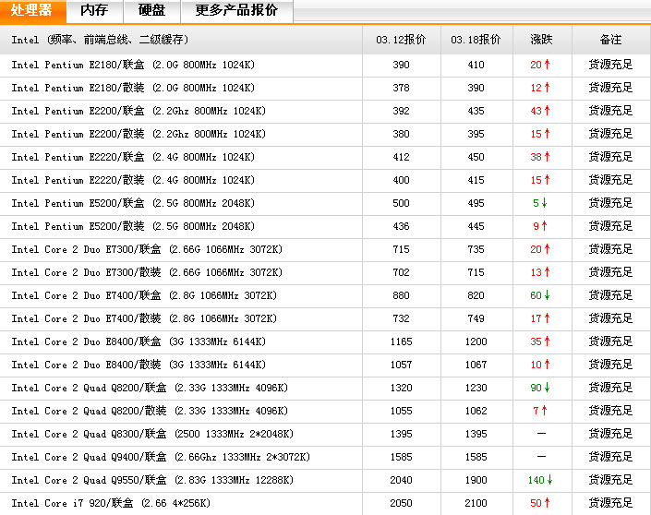Click the 9 rise value for E5200/散装
651x515 pixels.
pos(540,227)
